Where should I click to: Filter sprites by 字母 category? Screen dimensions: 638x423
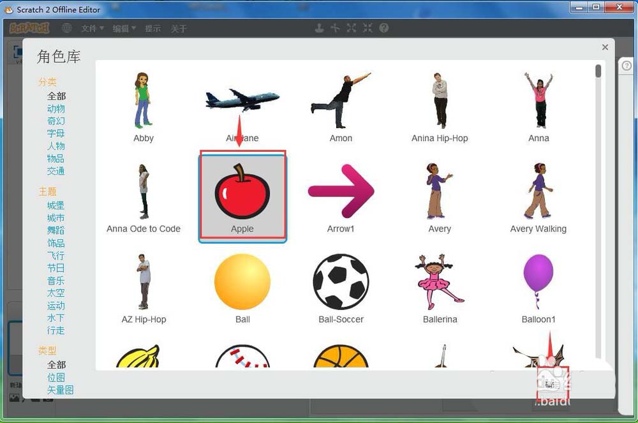tap(56, 133)
